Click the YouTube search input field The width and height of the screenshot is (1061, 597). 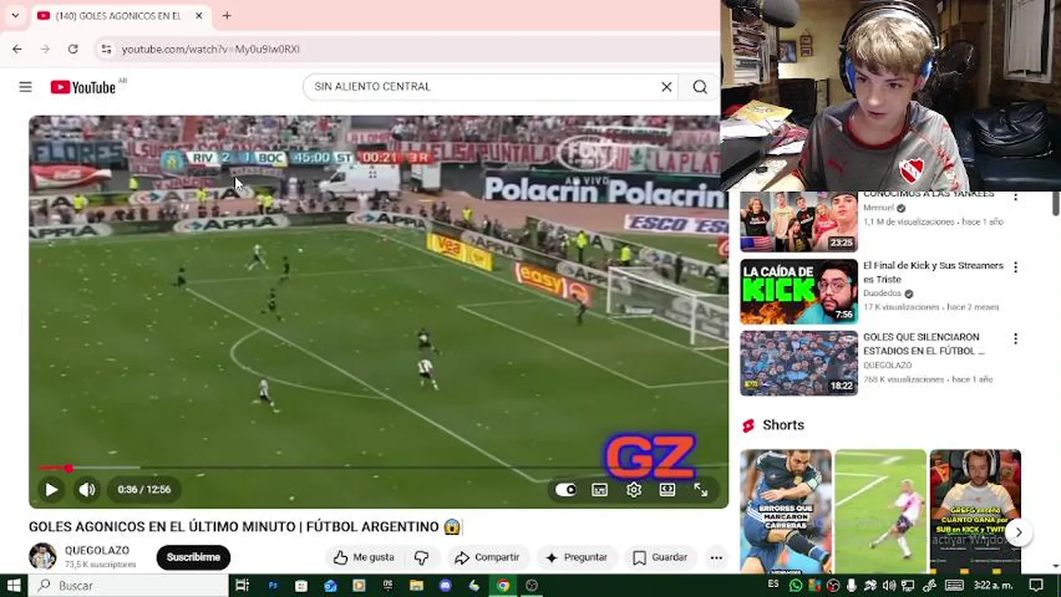490,86
